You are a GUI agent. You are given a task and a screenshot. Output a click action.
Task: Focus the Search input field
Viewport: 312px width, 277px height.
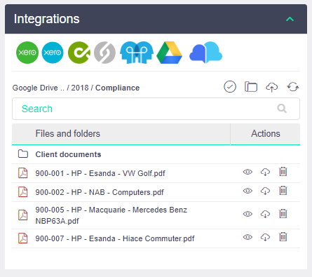tap(156, 109)
